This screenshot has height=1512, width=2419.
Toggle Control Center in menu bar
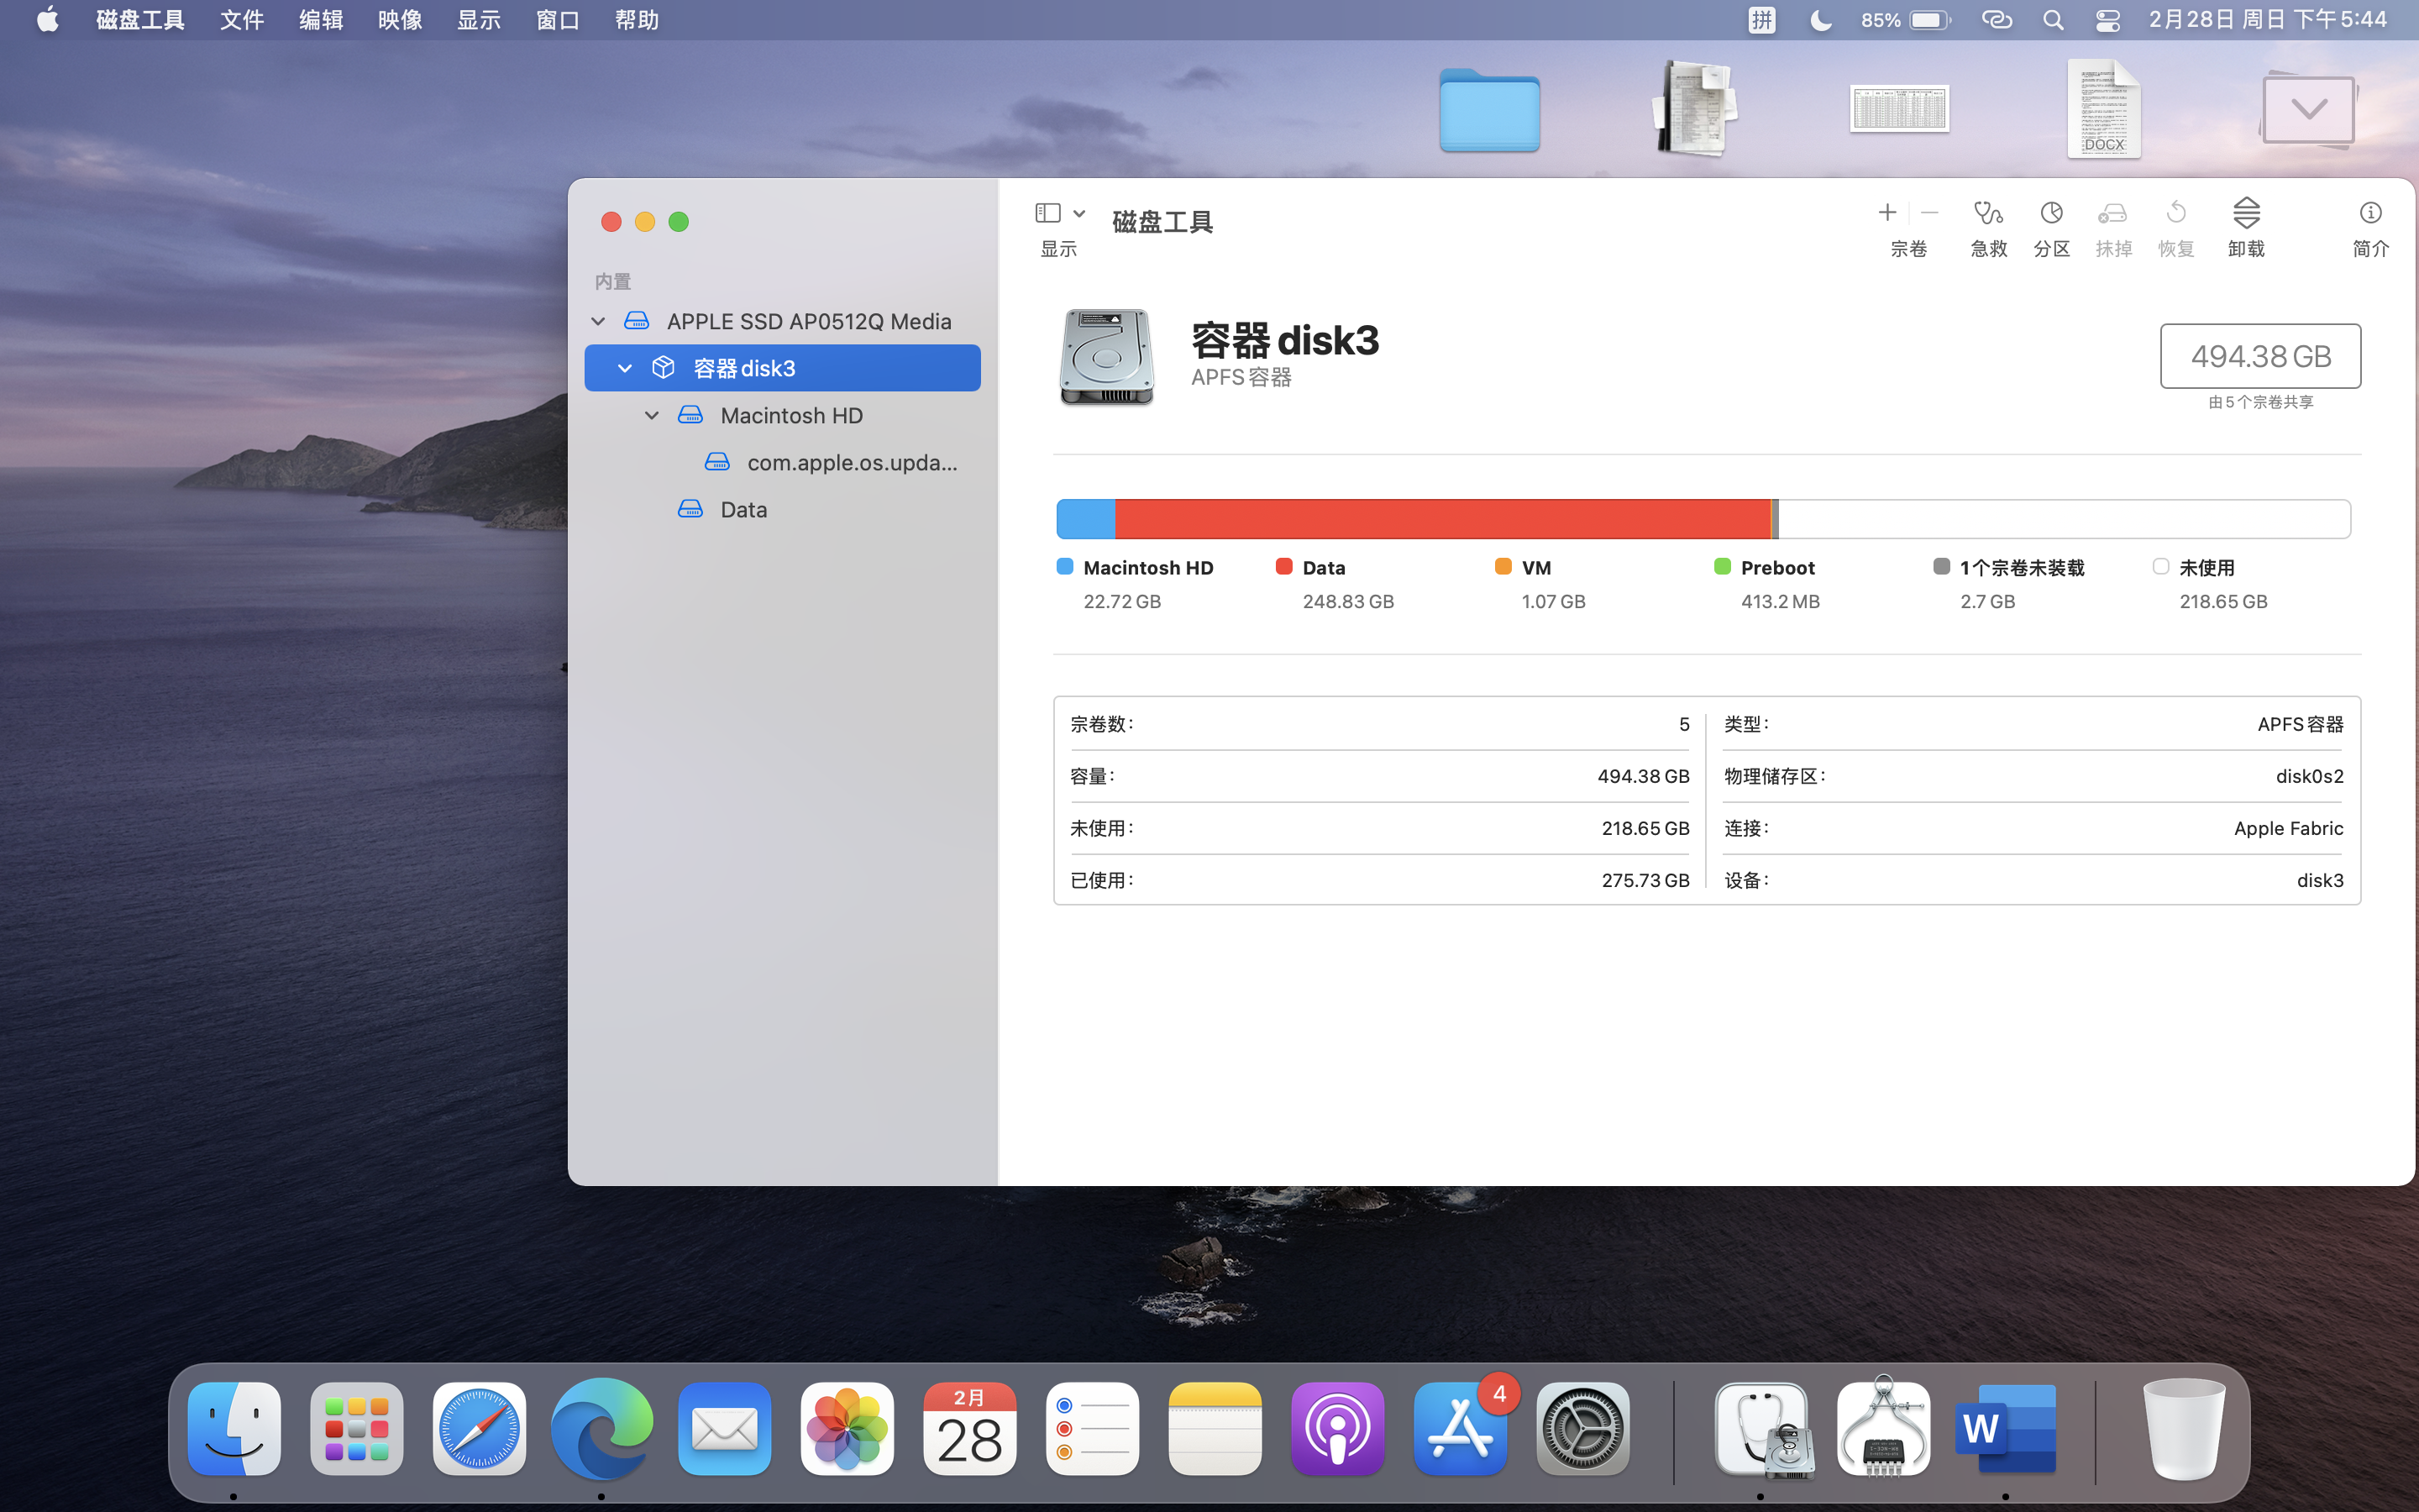point(2107,20)
